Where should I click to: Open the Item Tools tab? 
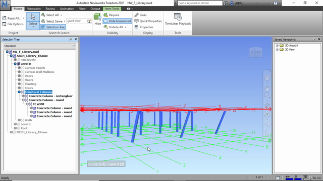click(x=112, y=9)
